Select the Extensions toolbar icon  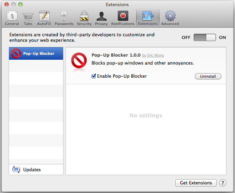(148, 18)
